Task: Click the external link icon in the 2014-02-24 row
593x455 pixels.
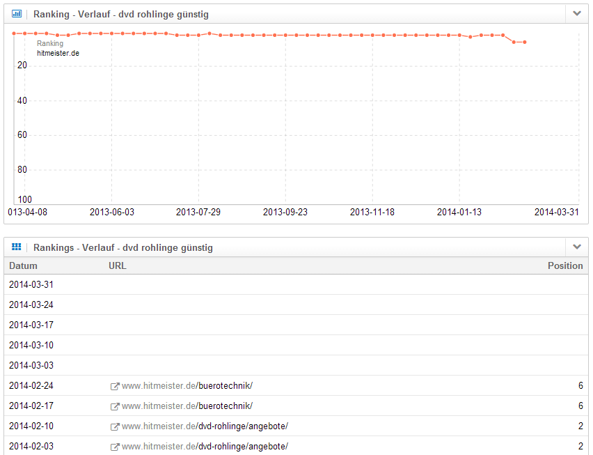Action: point(115,386)
